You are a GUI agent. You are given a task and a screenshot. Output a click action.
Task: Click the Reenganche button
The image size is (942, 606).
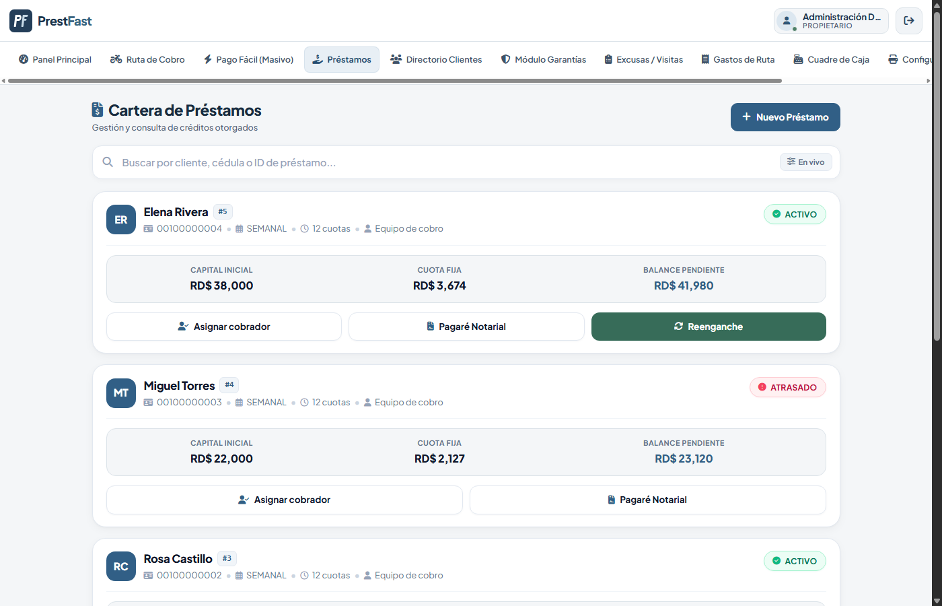(709, 327)
